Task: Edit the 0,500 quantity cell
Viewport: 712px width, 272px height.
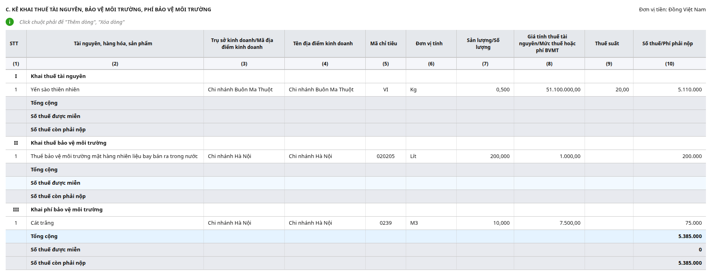Action: click(485, 90)
